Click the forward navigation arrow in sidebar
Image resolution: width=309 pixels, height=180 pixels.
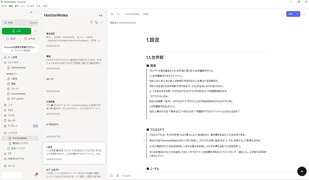(x=36, y=12)
